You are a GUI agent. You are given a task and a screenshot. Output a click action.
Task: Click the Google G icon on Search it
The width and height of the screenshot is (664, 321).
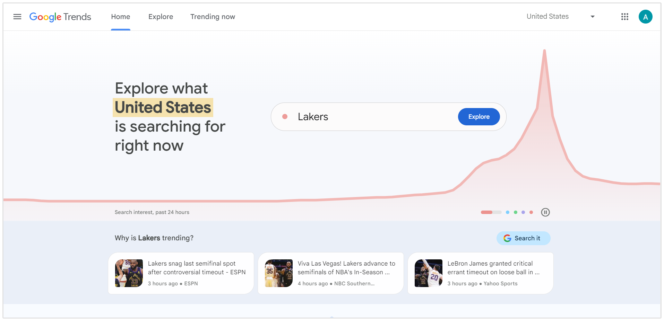coord(507,238)
